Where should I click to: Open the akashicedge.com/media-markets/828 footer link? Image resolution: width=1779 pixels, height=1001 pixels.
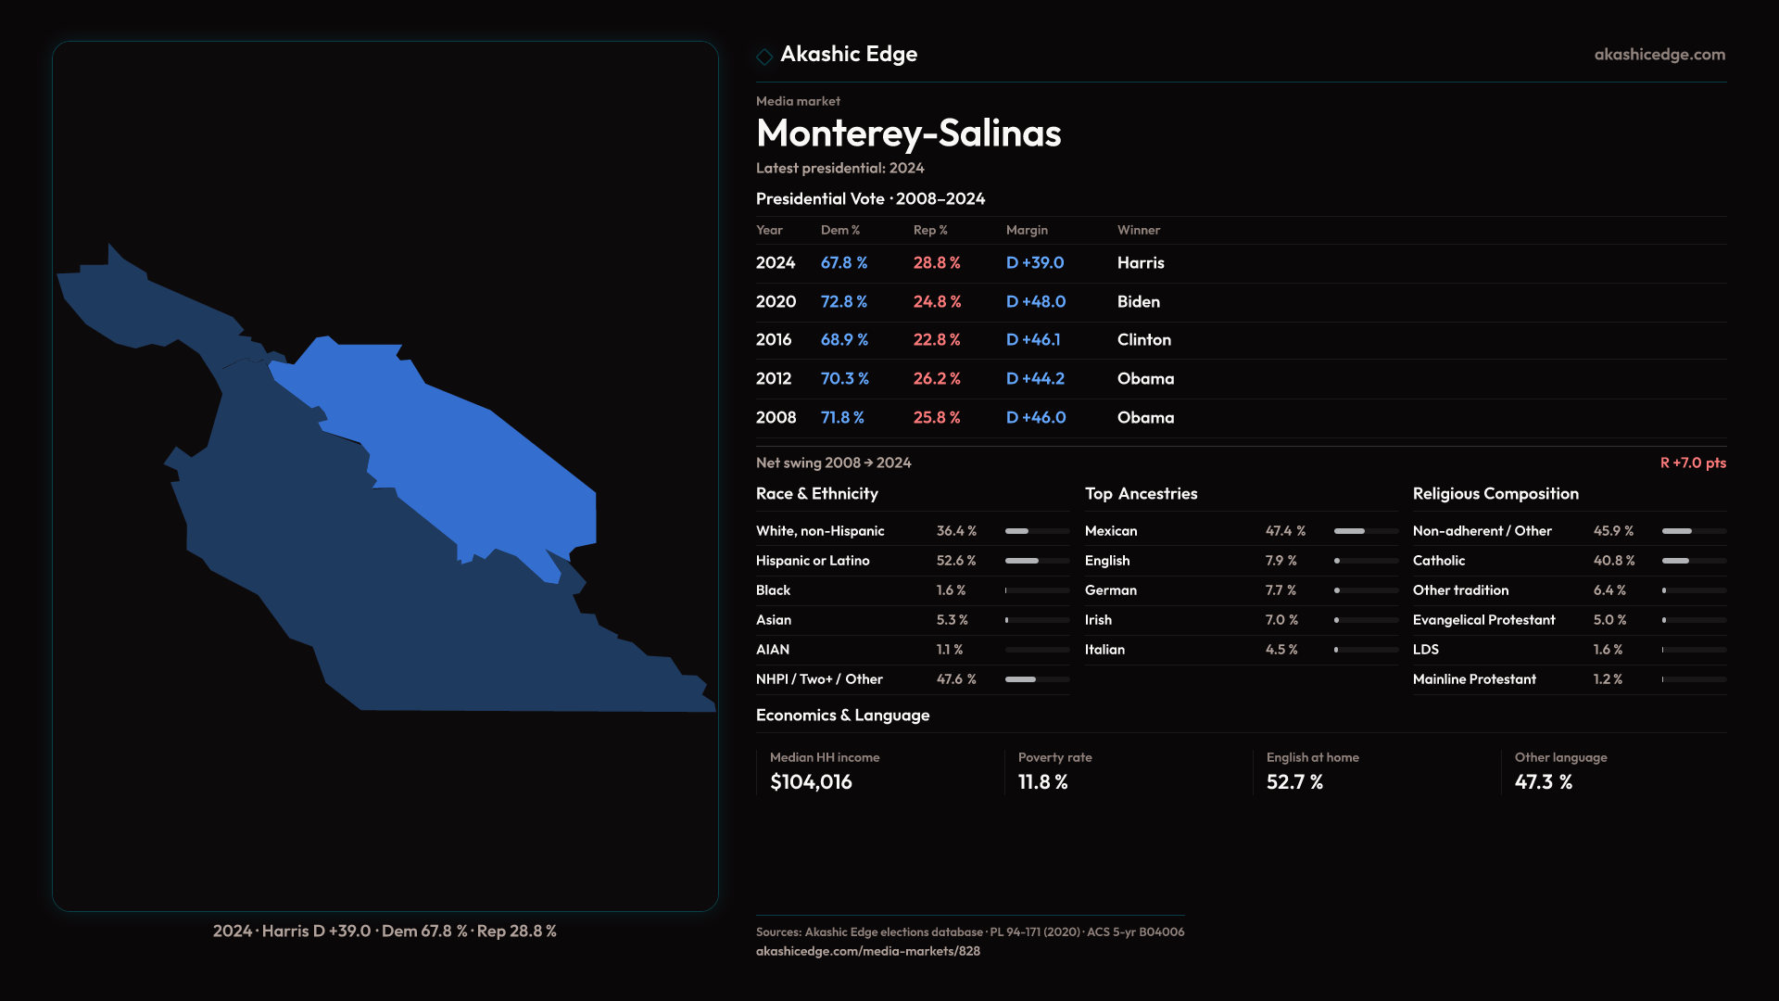coord(867,951)
